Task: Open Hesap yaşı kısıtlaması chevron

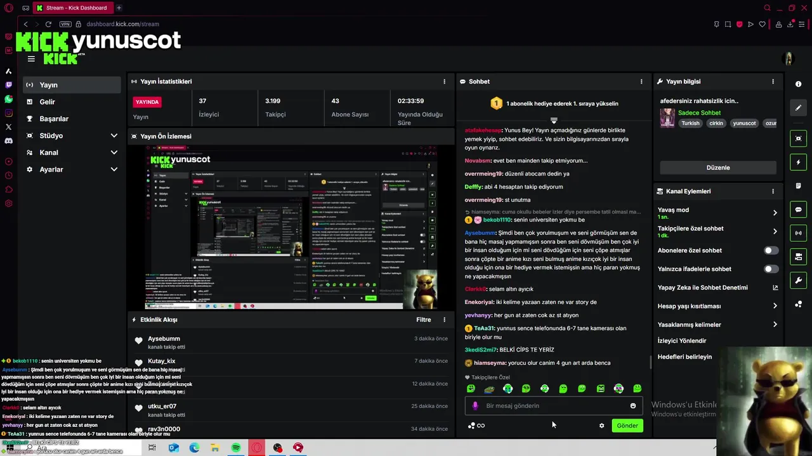Action: click(x=775, y=306)
